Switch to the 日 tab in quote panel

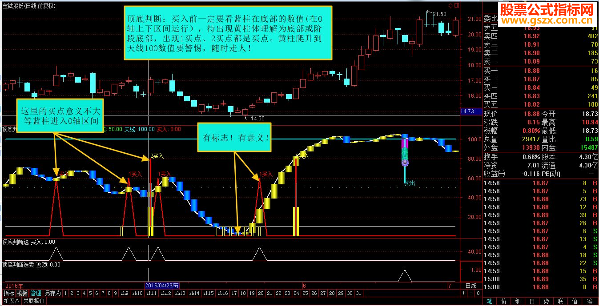pyautogui.click(x=533, y=301)
